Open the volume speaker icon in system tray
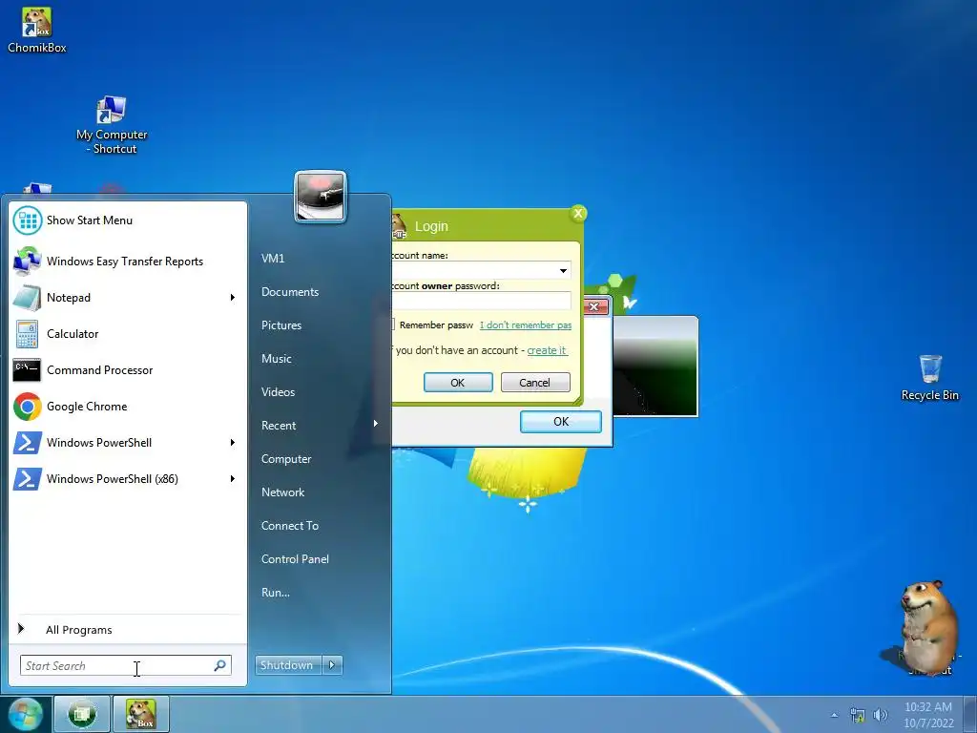977x733 pixels. (880, 715)
